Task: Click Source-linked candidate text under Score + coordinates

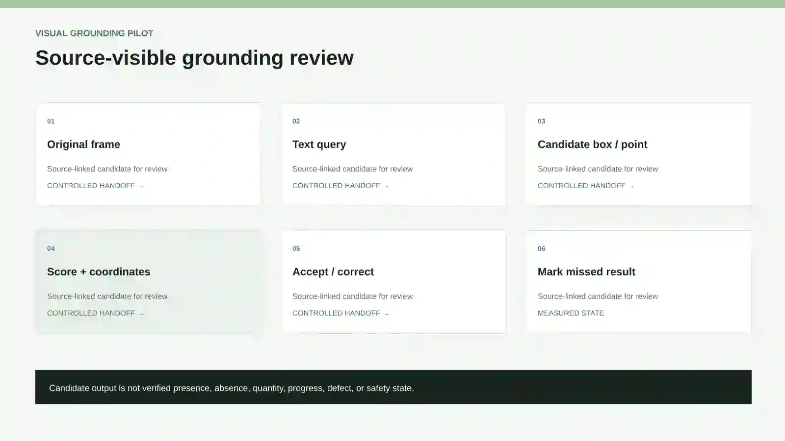Action: point(107,296)
